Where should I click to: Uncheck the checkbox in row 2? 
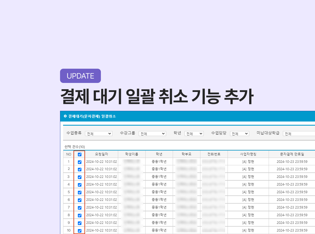click(x=80, y=169)
